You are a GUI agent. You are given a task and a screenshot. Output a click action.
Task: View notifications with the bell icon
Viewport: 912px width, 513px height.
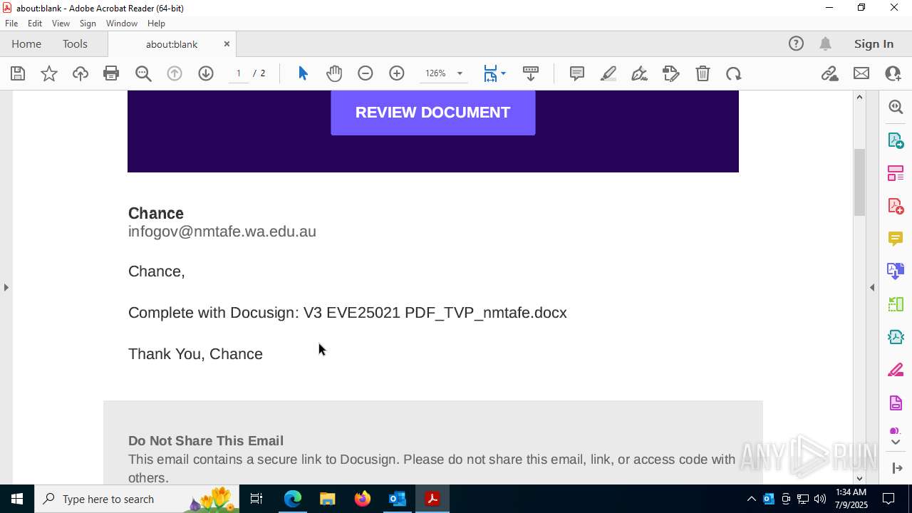(825, 43)
